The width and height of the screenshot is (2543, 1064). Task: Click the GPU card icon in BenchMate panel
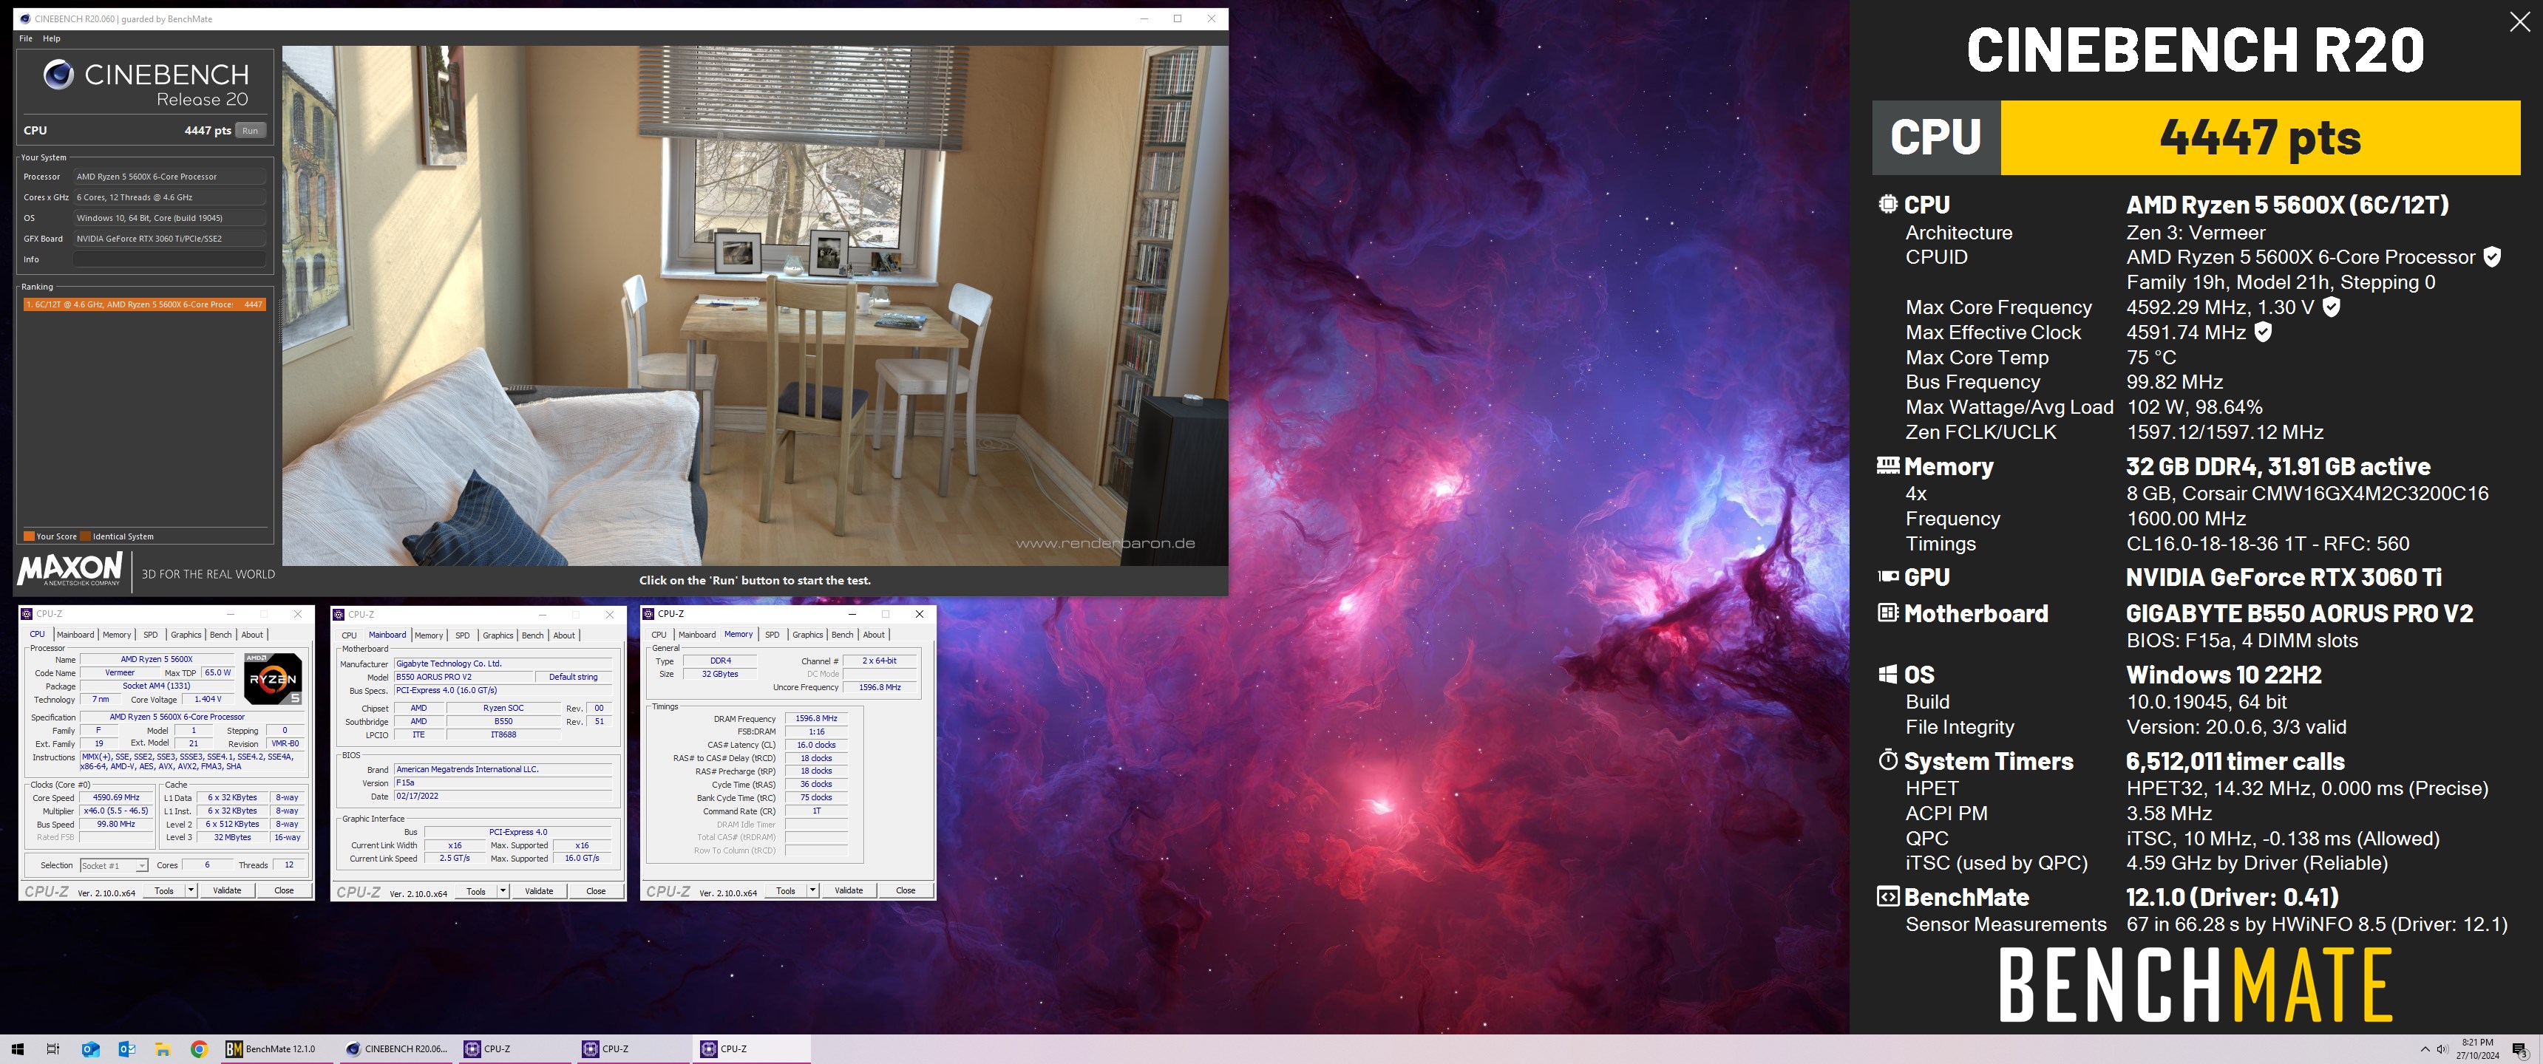[1887, 576]
